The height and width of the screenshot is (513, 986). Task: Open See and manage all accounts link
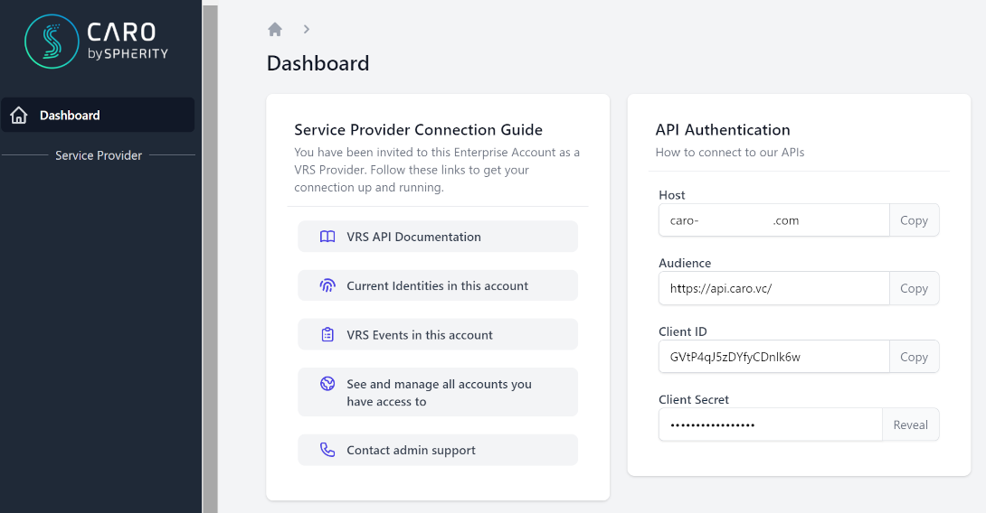click(438, 393)
